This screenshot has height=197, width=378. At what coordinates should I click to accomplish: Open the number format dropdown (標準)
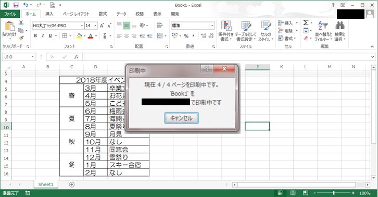point(212,26)
